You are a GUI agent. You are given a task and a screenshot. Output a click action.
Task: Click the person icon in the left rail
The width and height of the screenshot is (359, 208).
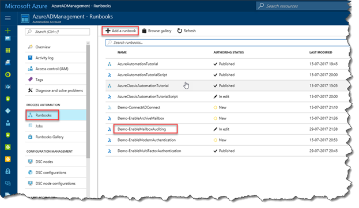(8, 123)
